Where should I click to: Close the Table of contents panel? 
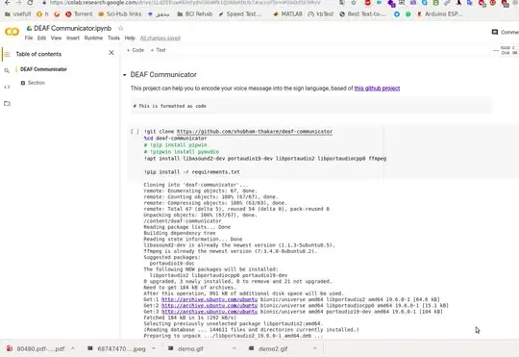[x=111, y=52]
